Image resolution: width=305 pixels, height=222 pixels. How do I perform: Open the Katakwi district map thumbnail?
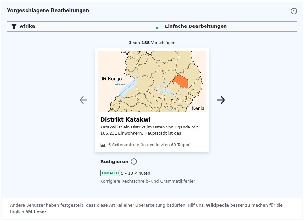coord(152,82)
